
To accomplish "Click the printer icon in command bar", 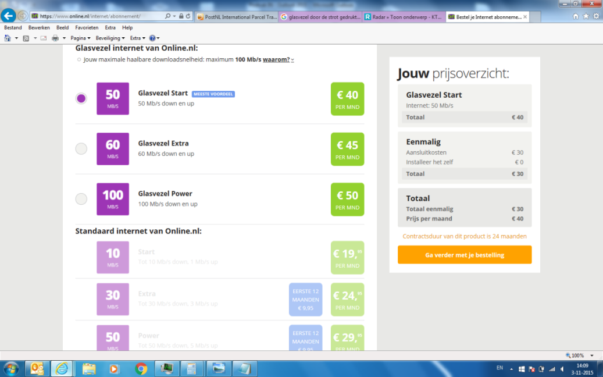I will click(55, 38).
